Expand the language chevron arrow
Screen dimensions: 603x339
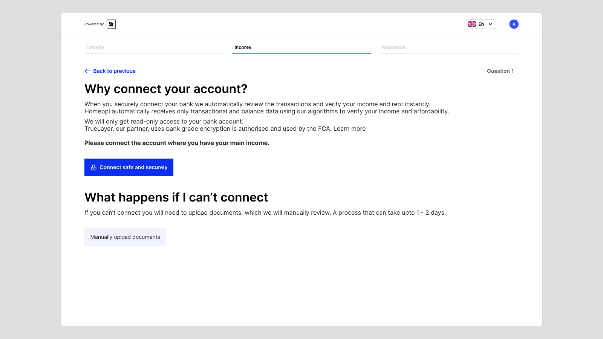pos(490,24)
